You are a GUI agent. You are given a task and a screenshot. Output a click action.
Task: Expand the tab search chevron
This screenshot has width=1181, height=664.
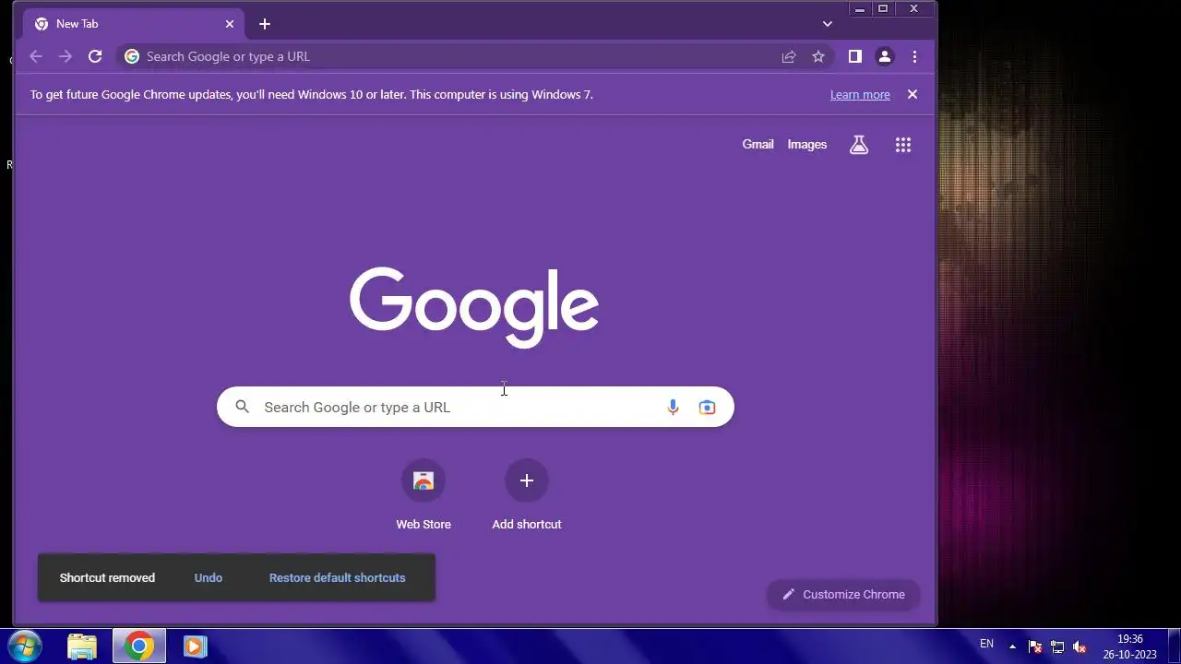(x=828, y=24)
